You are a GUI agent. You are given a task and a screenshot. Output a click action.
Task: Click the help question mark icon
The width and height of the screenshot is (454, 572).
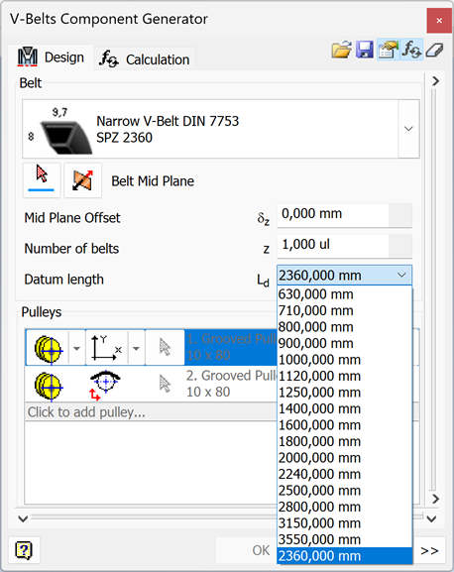pyautogui.click(x=24, y=550)
